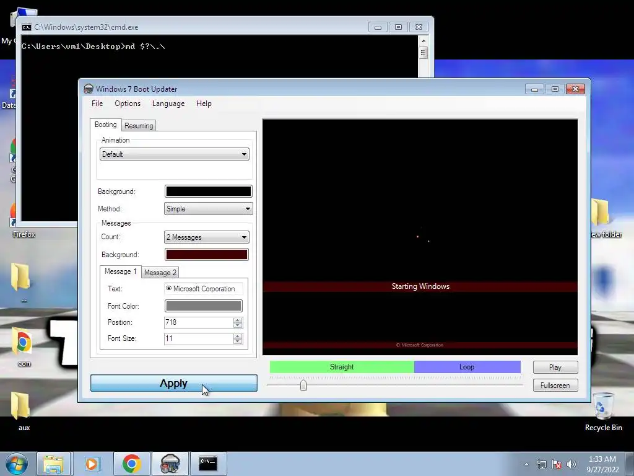Image resolution: width=634 pixels, height=476 pixels.
Task: Pick the gray Font Color swatch
Action: coord(203,306)
